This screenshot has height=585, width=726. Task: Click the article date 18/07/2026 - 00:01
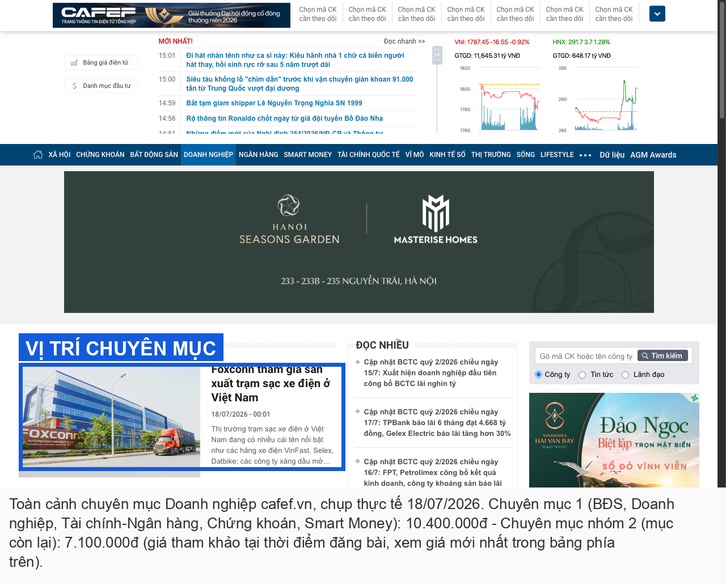click(241, 414)
